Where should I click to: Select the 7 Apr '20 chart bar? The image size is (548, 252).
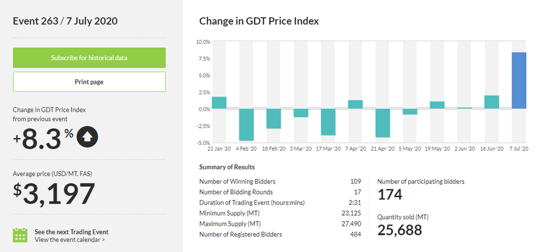pos(355,104)
